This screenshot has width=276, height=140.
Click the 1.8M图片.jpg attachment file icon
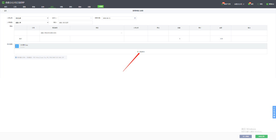coord(17,46)
